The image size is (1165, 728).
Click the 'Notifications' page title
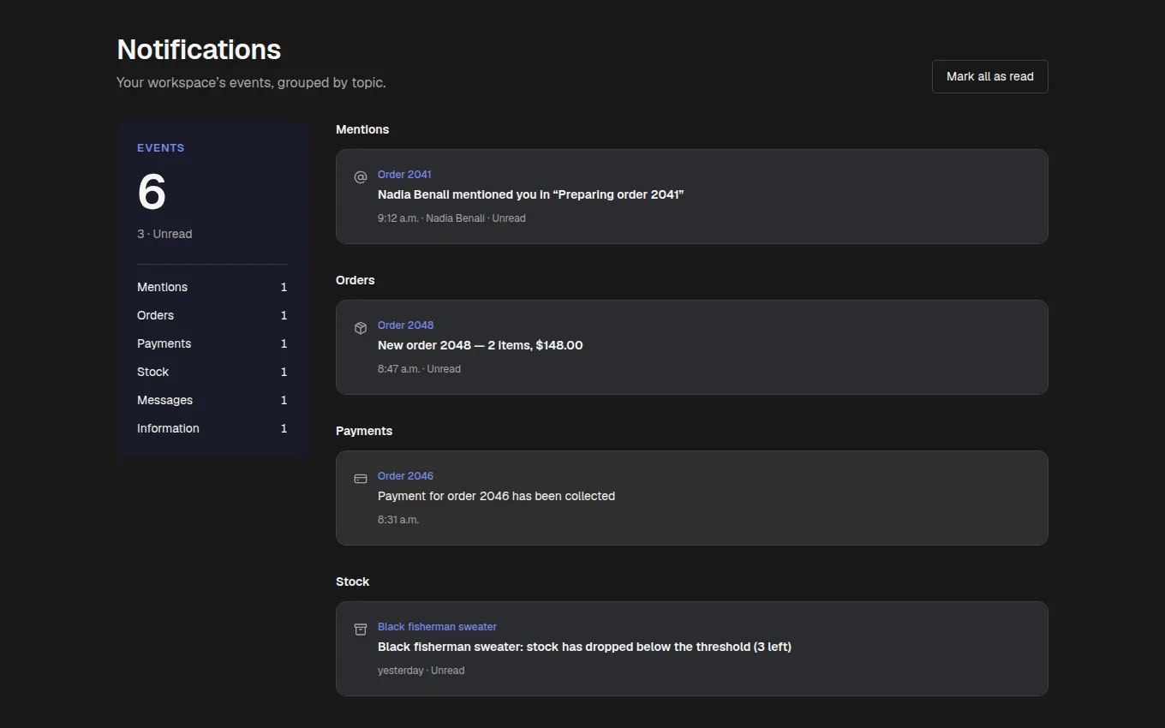pos(199,50)
